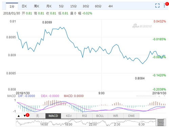The height and width of the screenshot is (128, 169).
Task: Click the 0.0432% axis label
Action: 160,21
